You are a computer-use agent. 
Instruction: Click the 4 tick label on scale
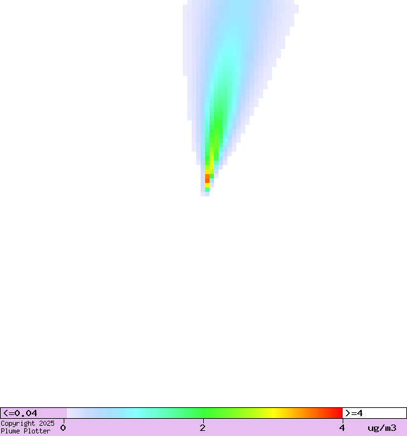[x=342, y=428]
